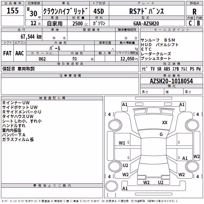The image size is (204, 204).
Task: Click the G mark on the windshield
Action: [x=161, y=134]
